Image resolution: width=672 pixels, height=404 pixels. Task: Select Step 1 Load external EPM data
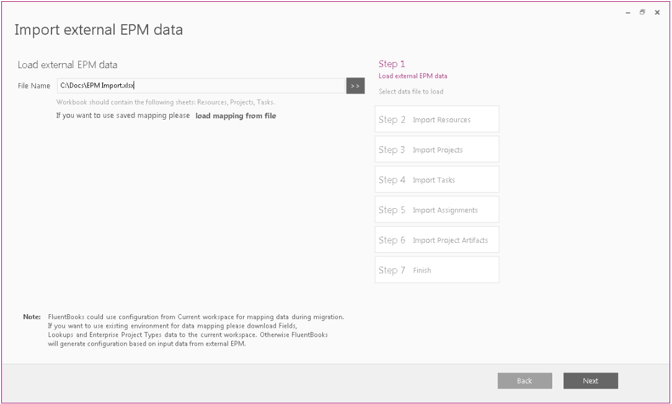point(413,70)
